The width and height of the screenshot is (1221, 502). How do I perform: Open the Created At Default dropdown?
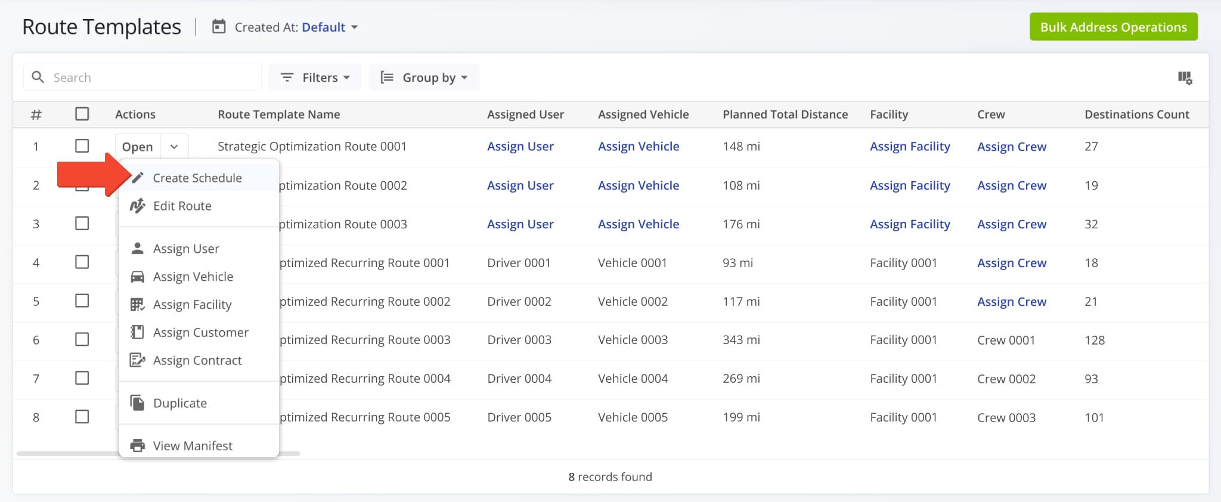click(330, 27)
